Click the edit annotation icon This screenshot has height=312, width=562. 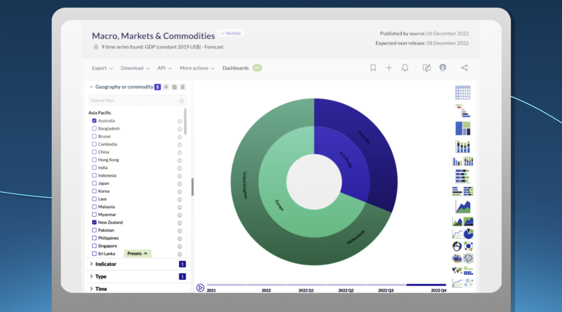click(426, 68)
